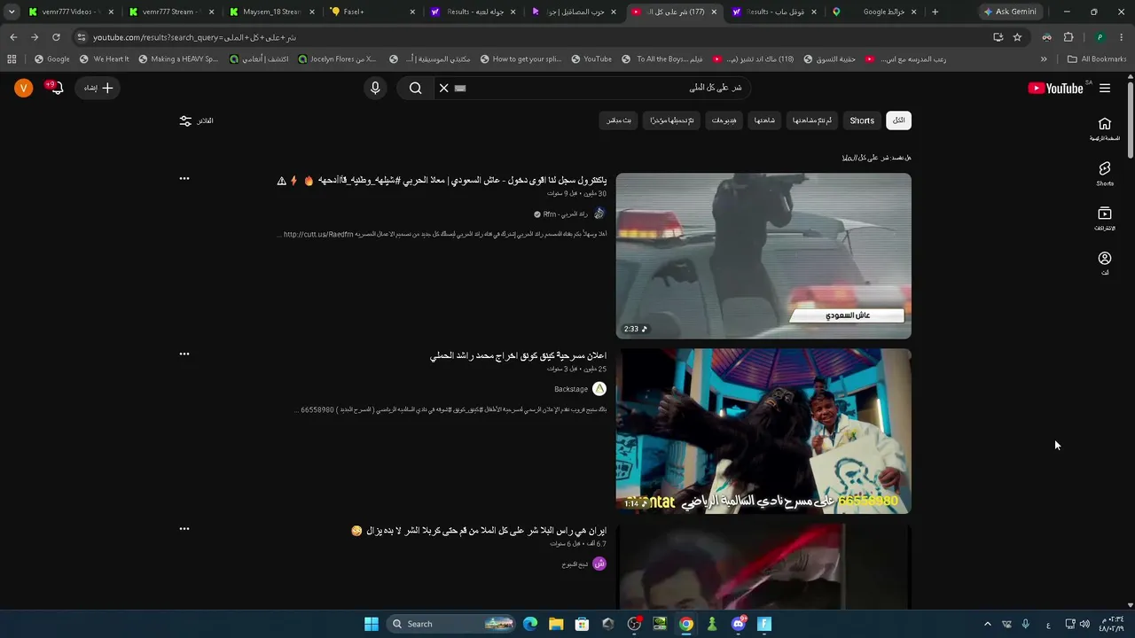Image resolution: width=1135 pixels, height=638 pixels.
Task: Visit the Backstage channel link
Action: [x=571, y=389]
